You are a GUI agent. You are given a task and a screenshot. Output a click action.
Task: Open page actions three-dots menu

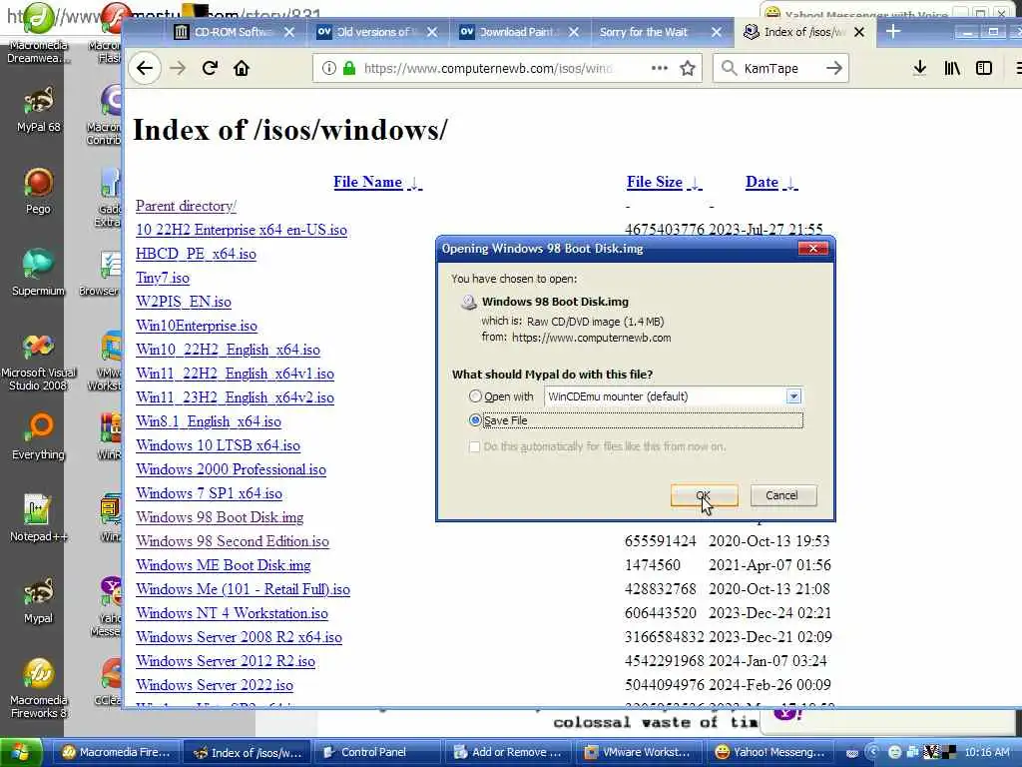click(x=659, y=68)
